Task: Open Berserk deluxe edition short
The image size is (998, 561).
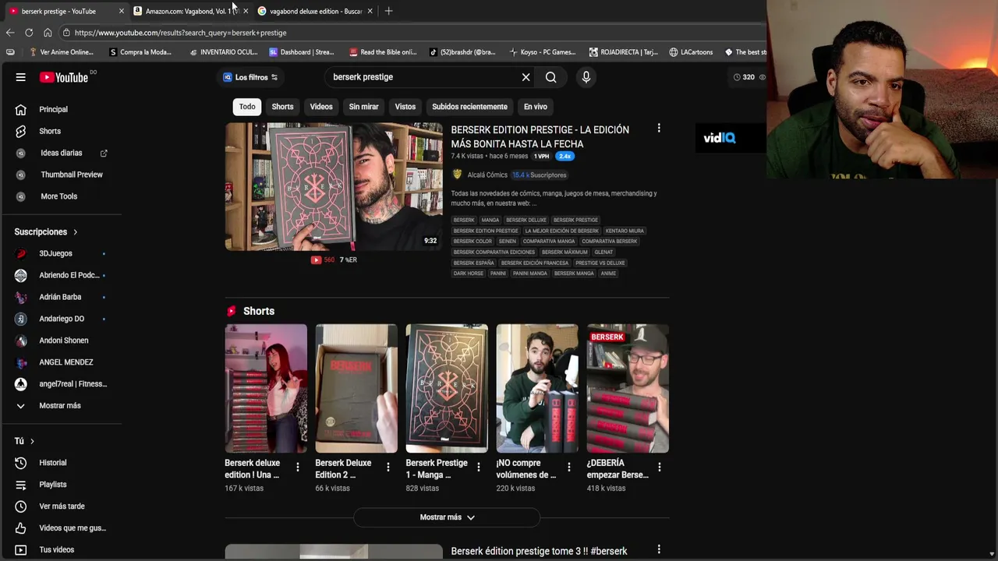Action: (266, 388)
